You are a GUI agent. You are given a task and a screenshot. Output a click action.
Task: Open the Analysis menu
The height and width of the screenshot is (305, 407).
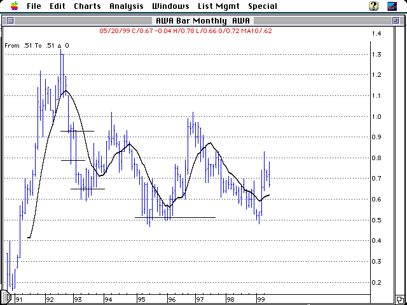127,6
